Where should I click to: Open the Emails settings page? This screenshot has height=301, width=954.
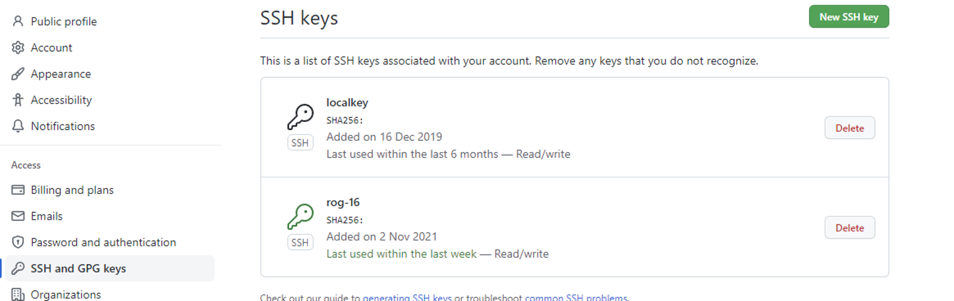[47, 216]
